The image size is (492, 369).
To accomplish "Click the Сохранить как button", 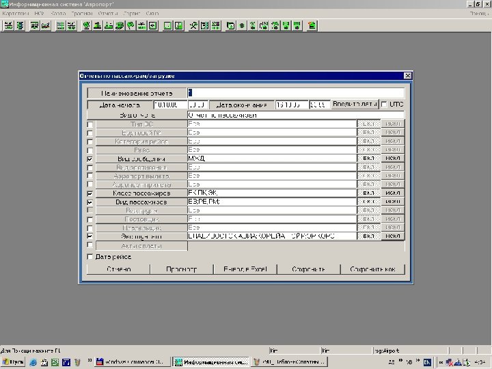I will pyautogui.click(x=373, y=269).
